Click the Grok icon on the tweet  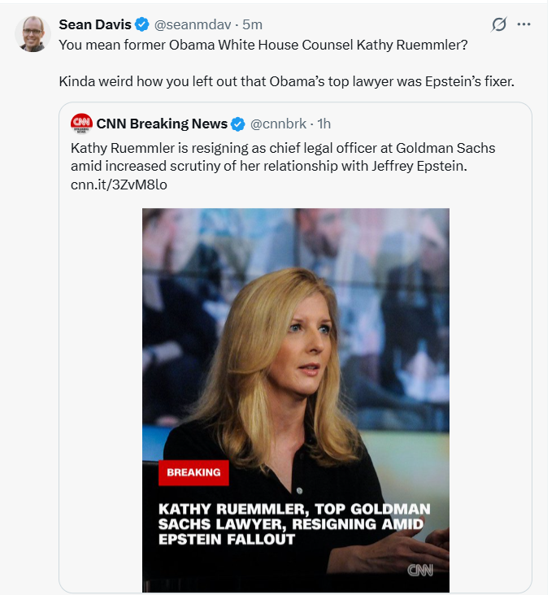(x=501, y=24)
